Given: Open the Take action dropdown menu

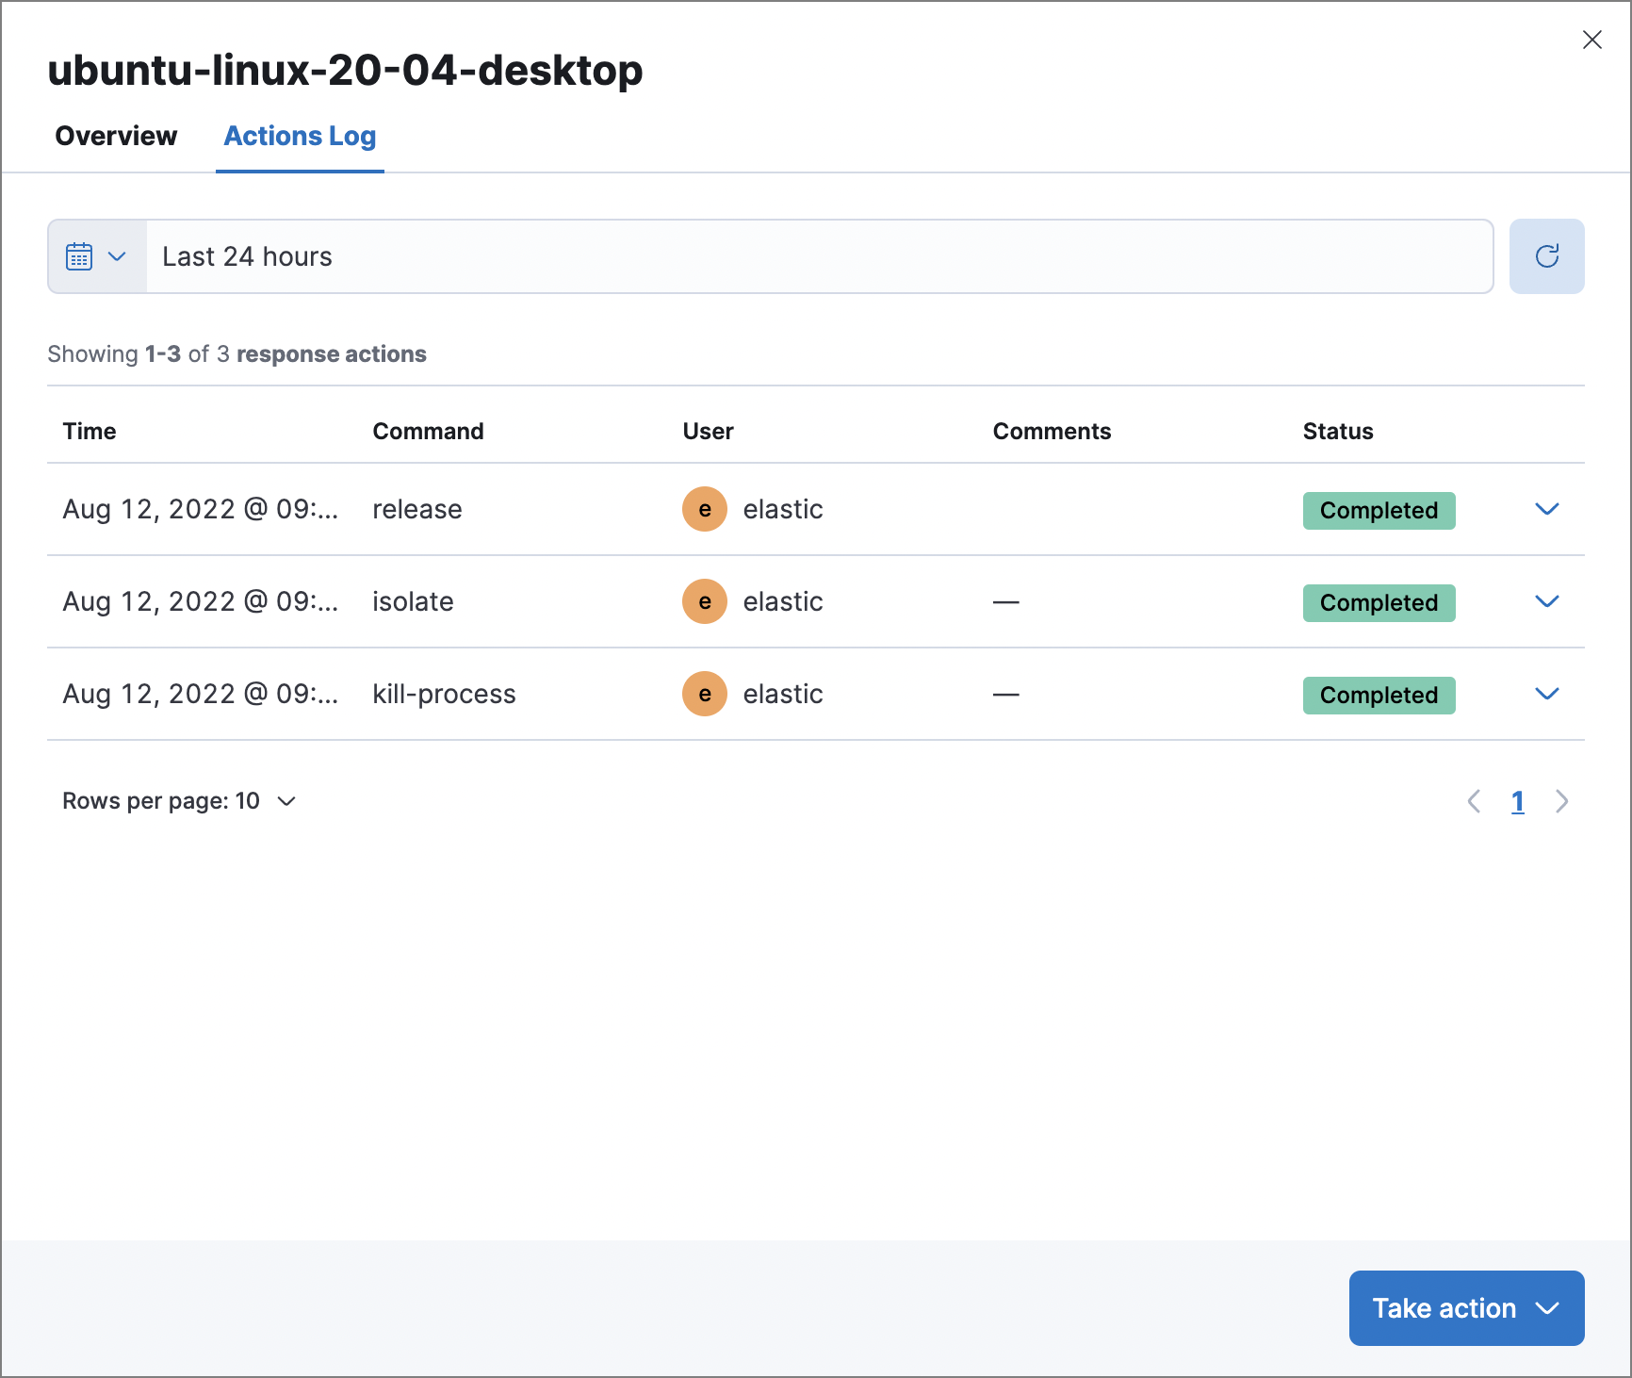Looking at the screenshot, I should pos(1548,1308).
